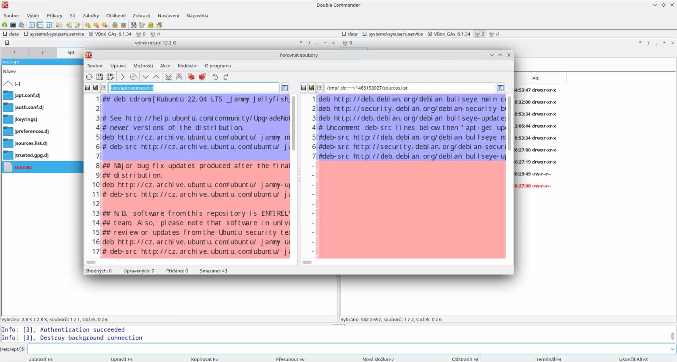The image size is (677, 362).
Task: Open the Možnosti menu in the compare window
Action: pos(143,66)
